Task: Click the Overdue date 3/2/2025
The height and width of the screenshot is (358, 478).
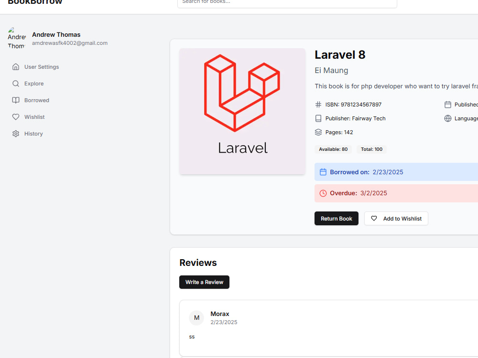Action: click(x=374, y=193)
